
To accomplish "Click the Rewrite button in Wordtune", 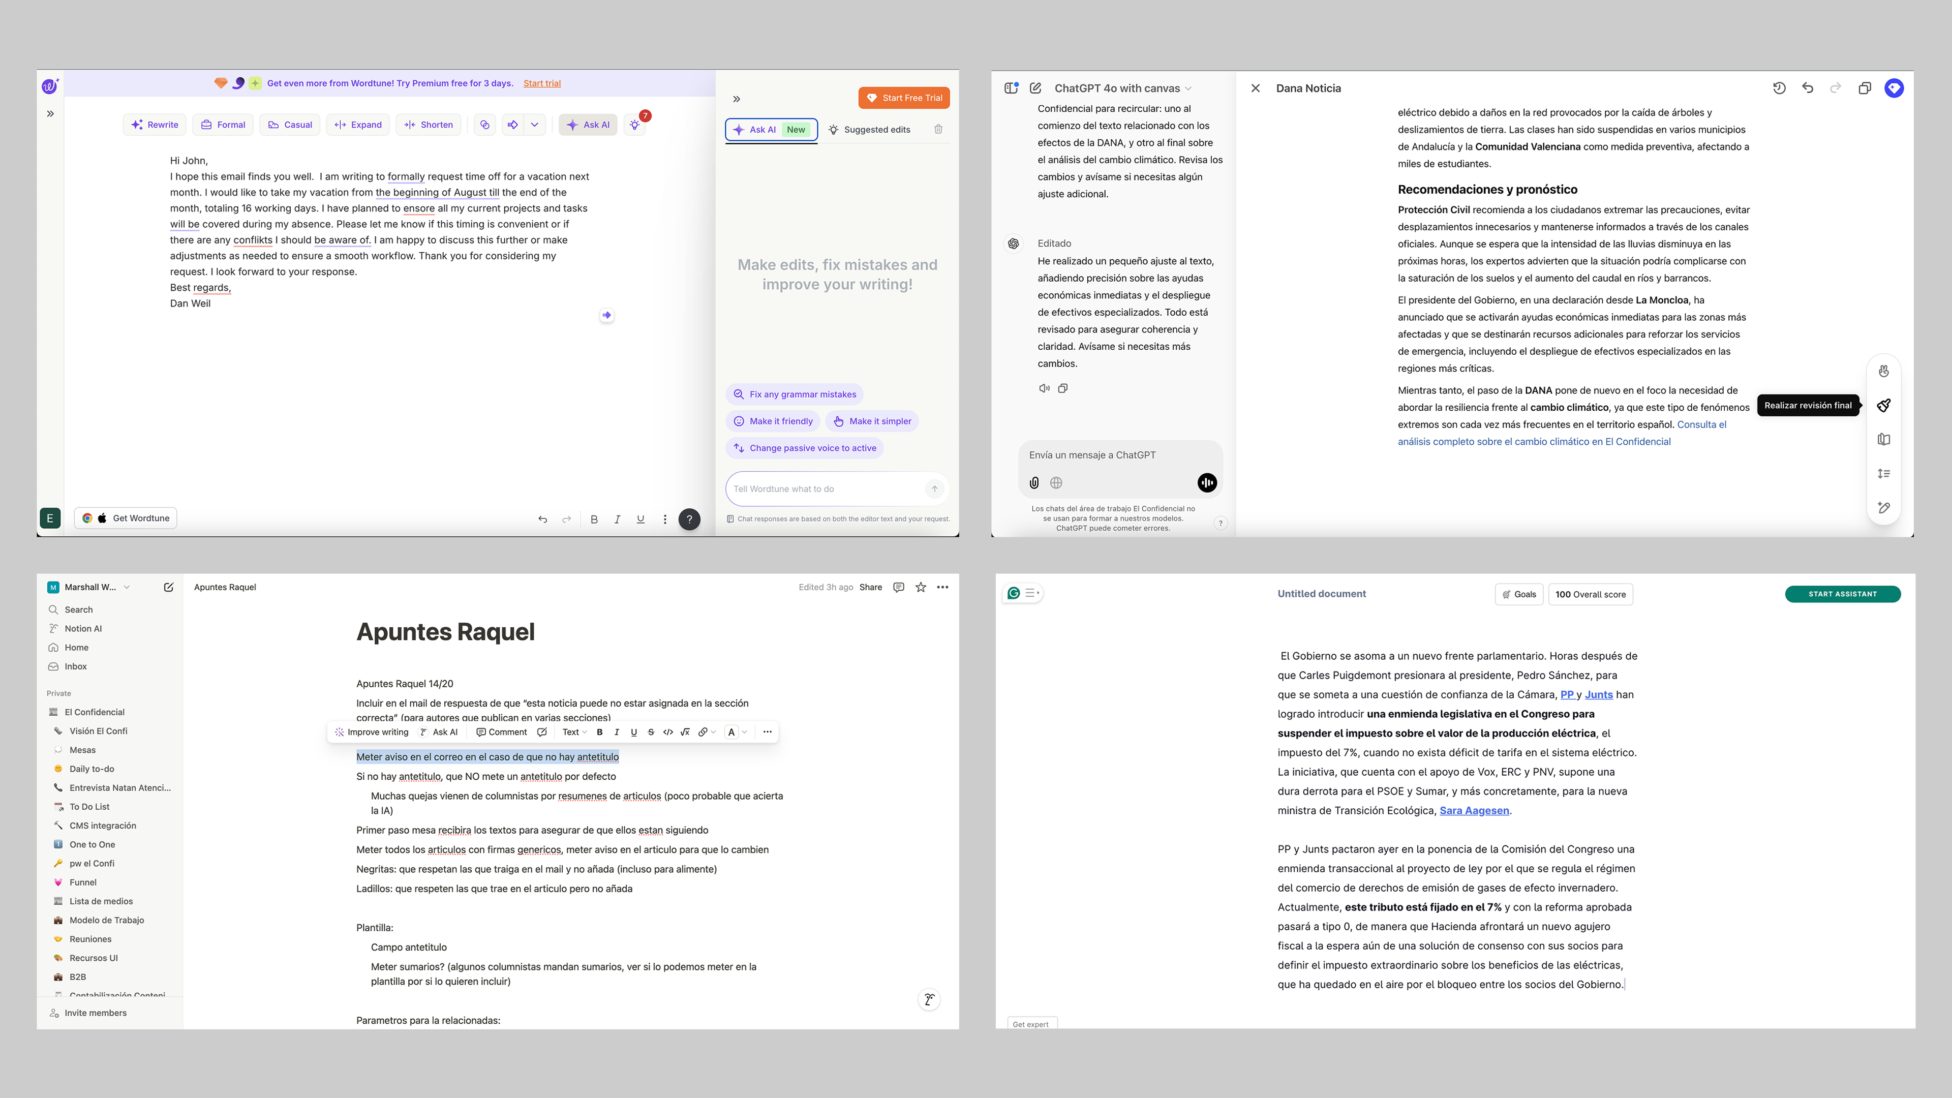I will coord(155,125).
